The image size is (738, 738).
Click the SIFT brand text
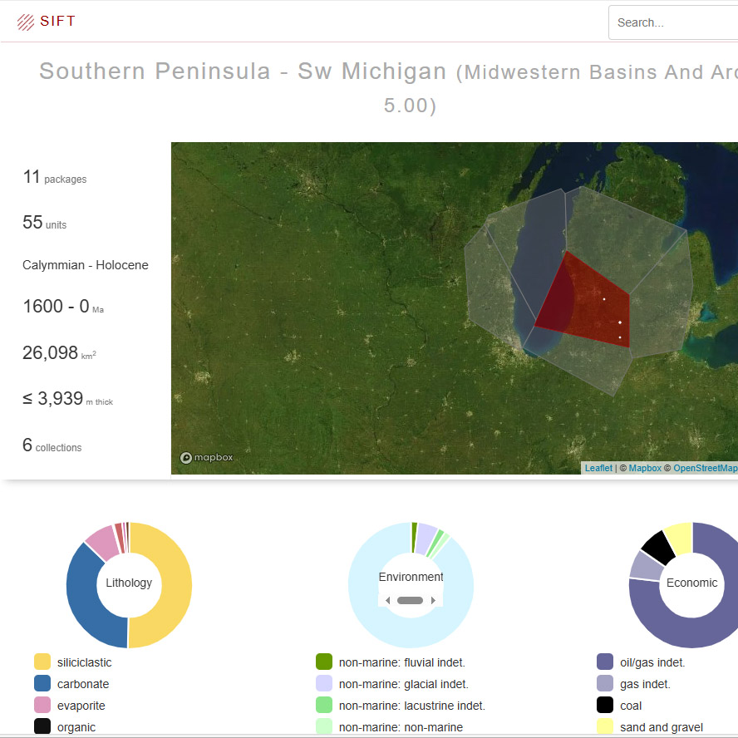[57, 22]
